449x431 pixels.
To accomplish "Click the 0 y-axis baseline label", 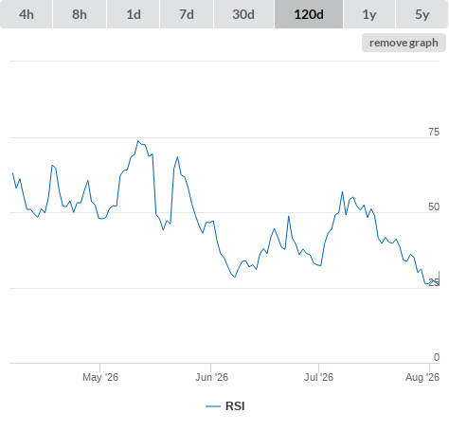I will pos(437,357).
